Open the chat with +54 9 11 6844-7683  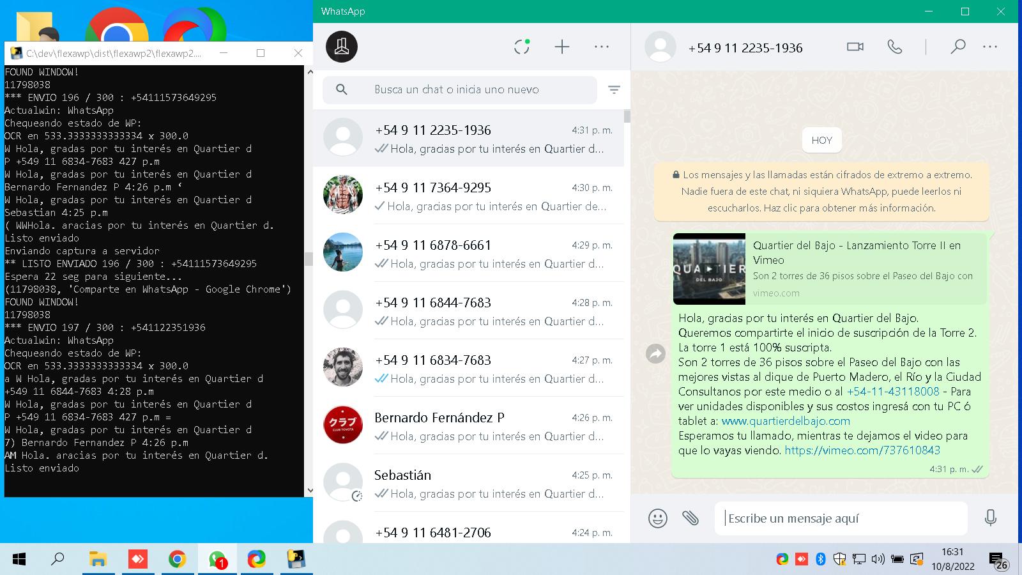468,310
